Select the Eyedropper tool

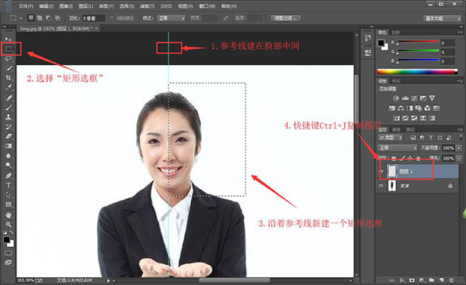[x=9, y=88]
